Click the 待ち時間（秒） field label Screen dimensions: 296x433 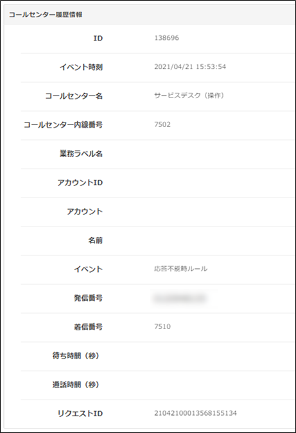(76, 355)
